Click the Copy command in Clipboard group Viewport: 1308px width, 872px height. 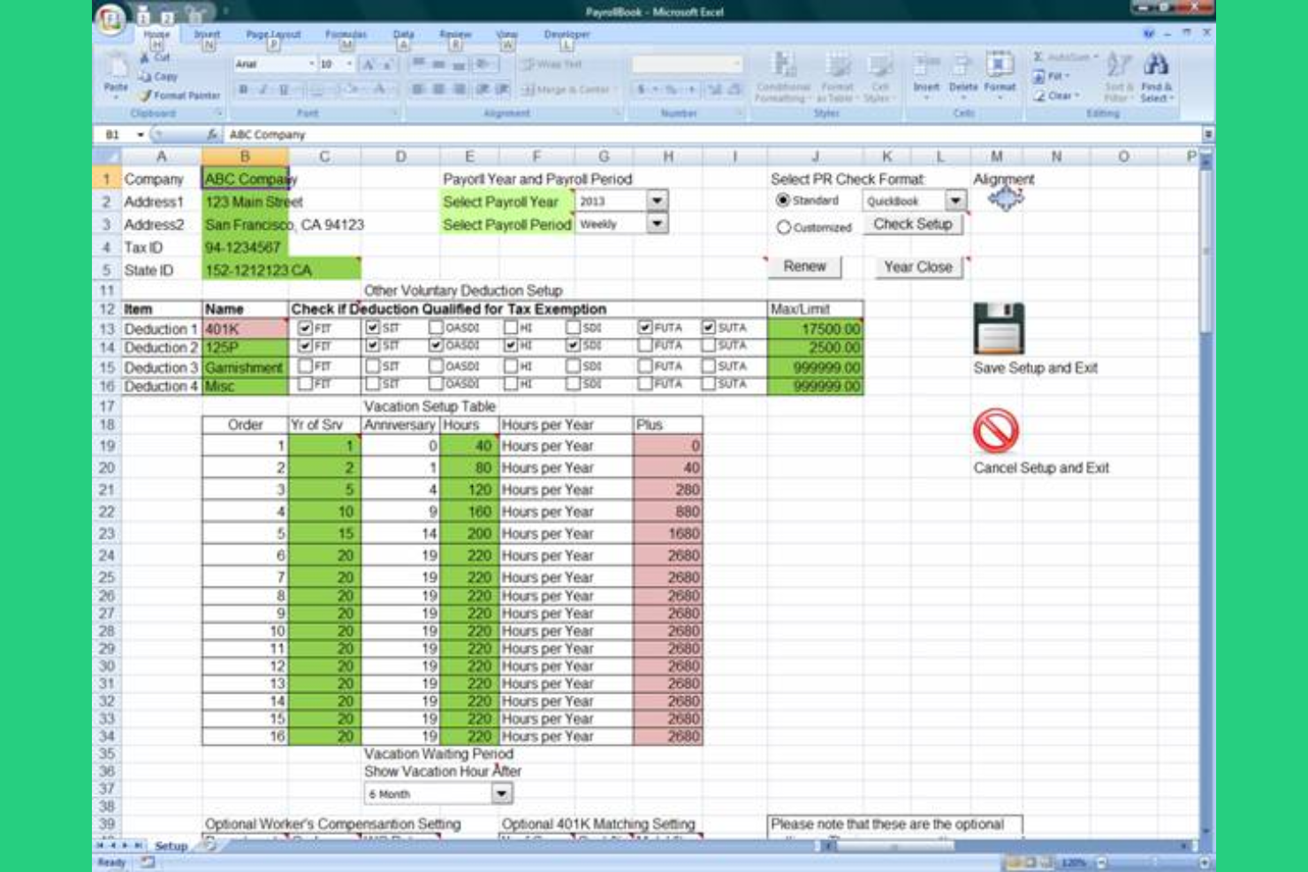coord(158,76)
